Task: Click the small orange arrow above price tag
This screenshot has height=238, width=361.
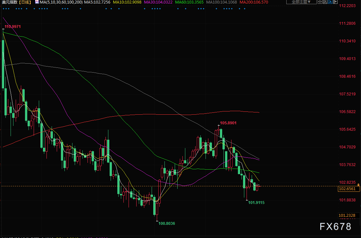Action: 358,184
